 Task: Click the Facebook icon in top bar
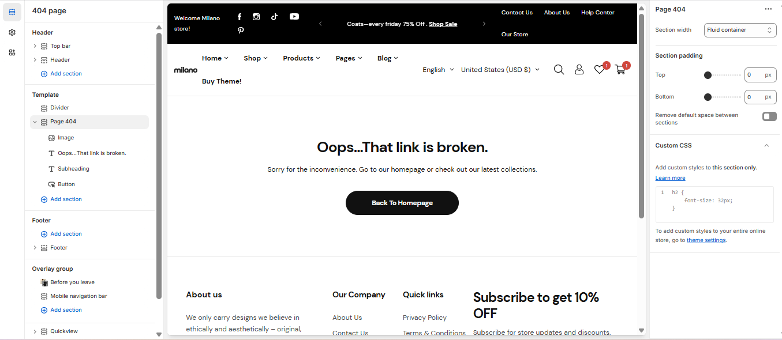(x=240, y=17)
